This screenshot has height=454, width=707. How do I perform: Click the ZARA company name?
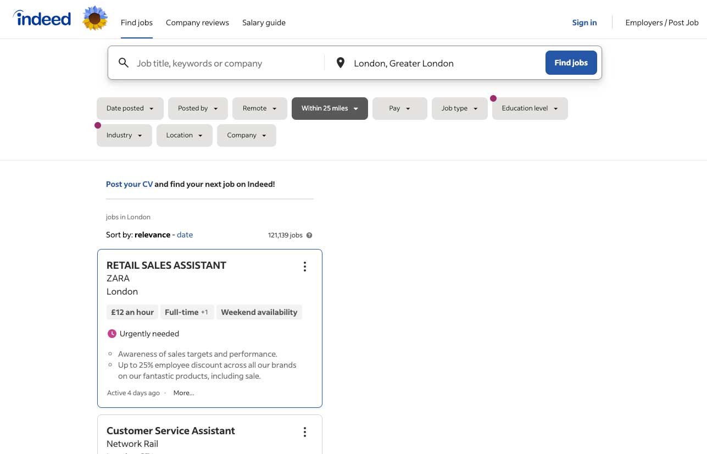pos(118,278)
